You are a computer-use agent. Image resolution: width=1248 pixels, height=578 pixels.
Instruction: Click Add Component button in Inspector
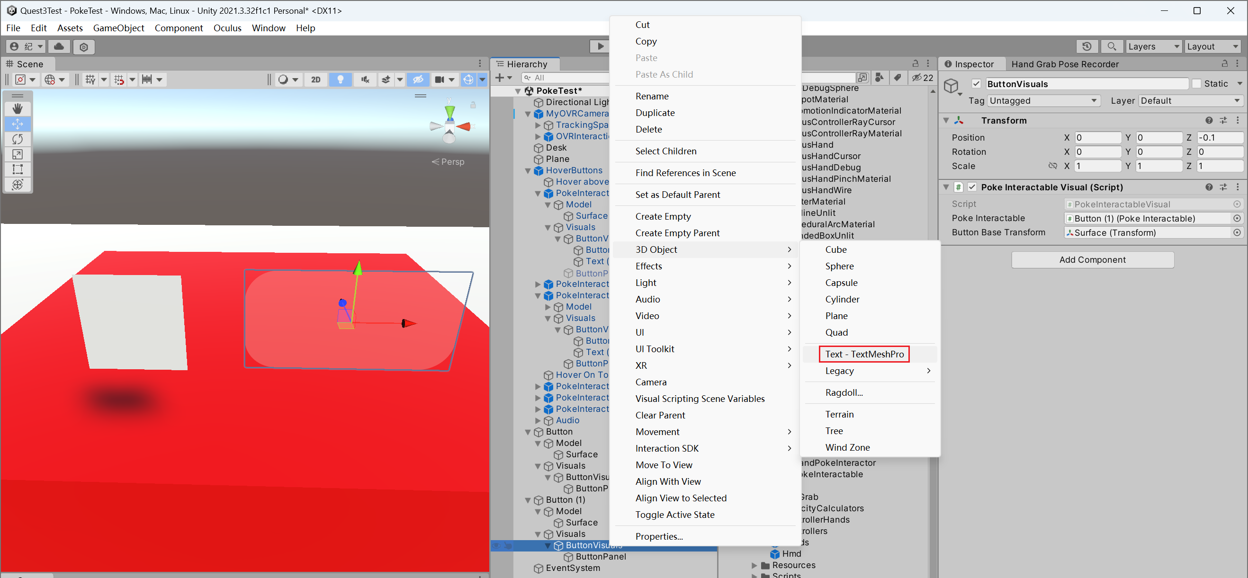1092,258
